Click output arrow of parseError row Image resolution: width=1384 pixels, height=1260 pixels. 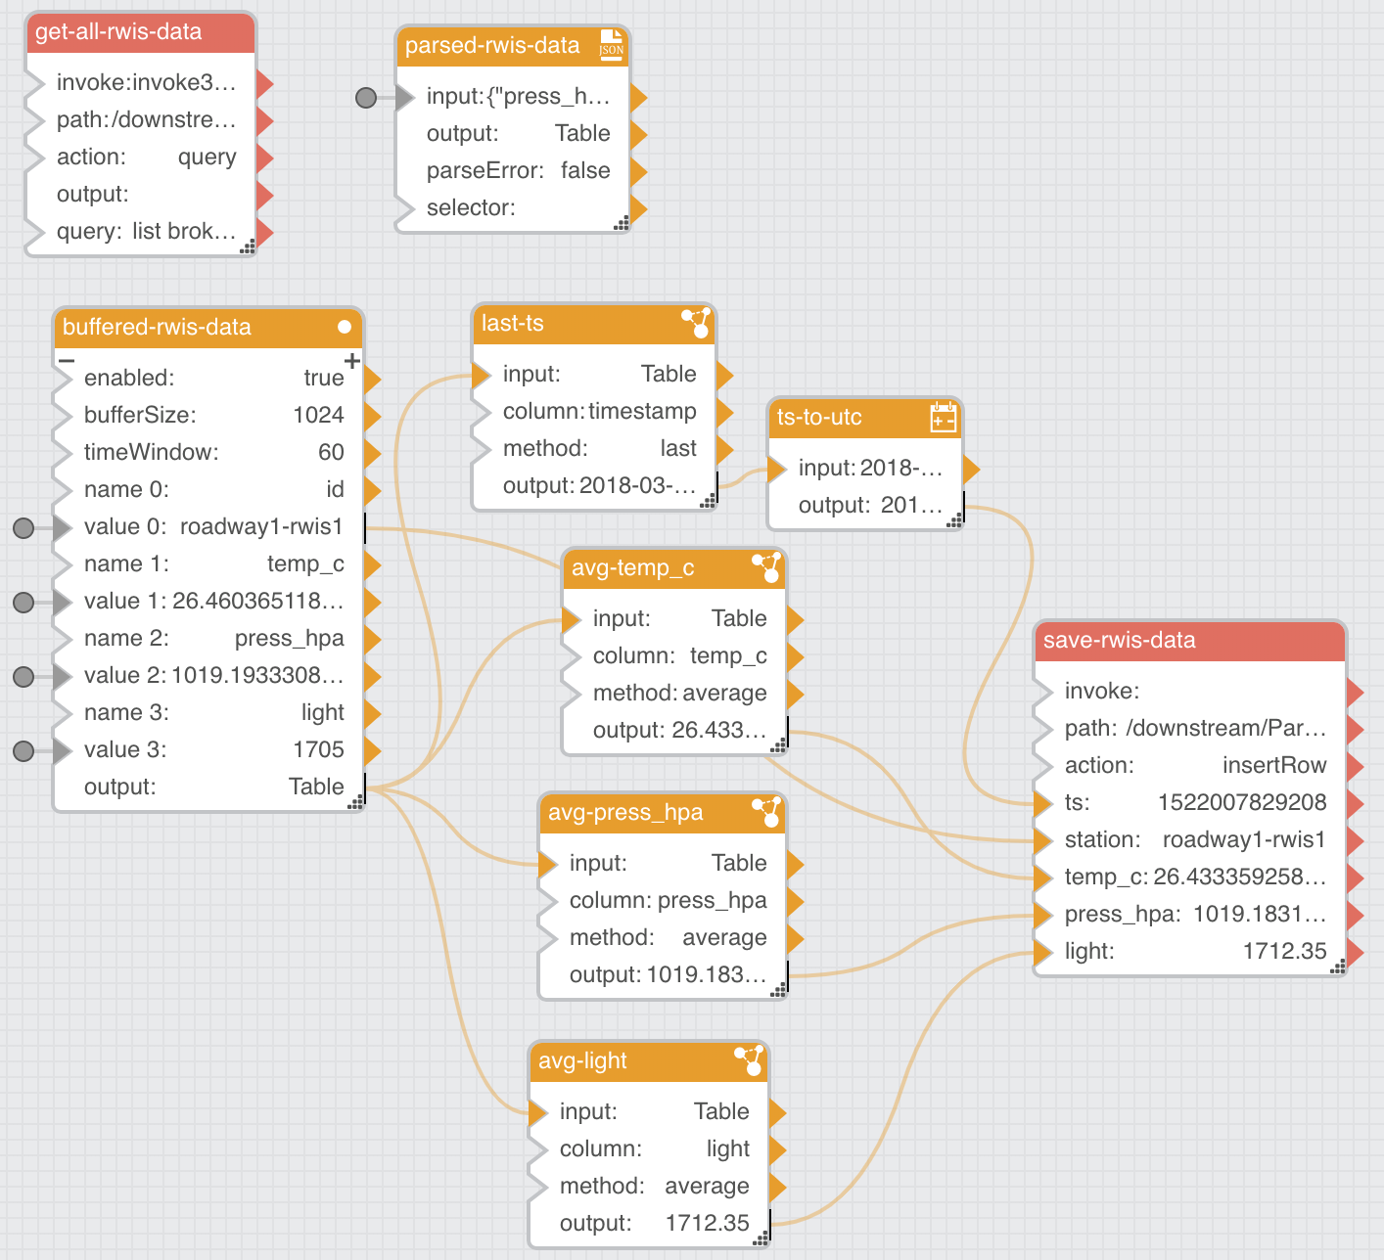638,172
